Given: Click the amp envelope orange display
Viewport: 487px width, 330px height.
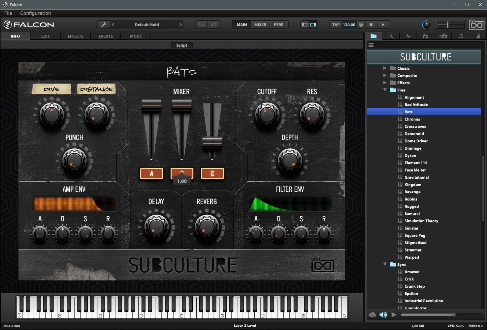Looking at the screenshot, I should point(74,204).
